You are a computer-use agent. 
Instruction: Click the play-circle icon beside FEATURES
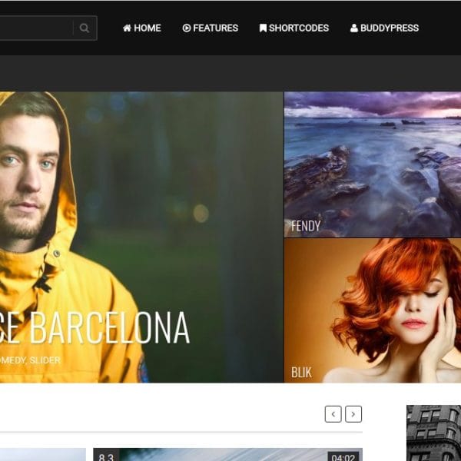pyautogui.click(x=187, y=28)
